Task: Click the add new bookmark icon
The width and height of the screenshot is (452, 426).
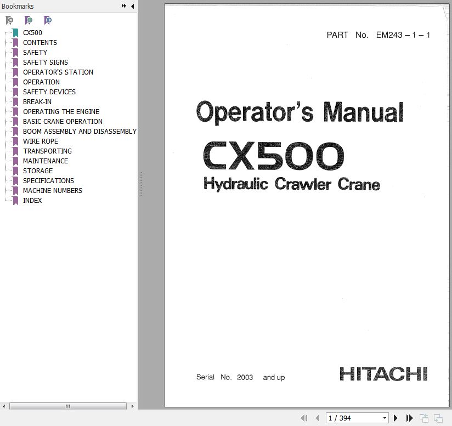Action: coord(29,20)
